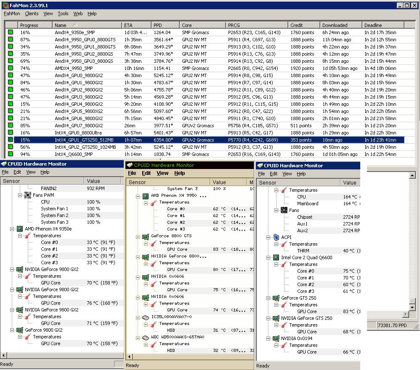Click left scroll arrow in middle monitor

point(129,357)
